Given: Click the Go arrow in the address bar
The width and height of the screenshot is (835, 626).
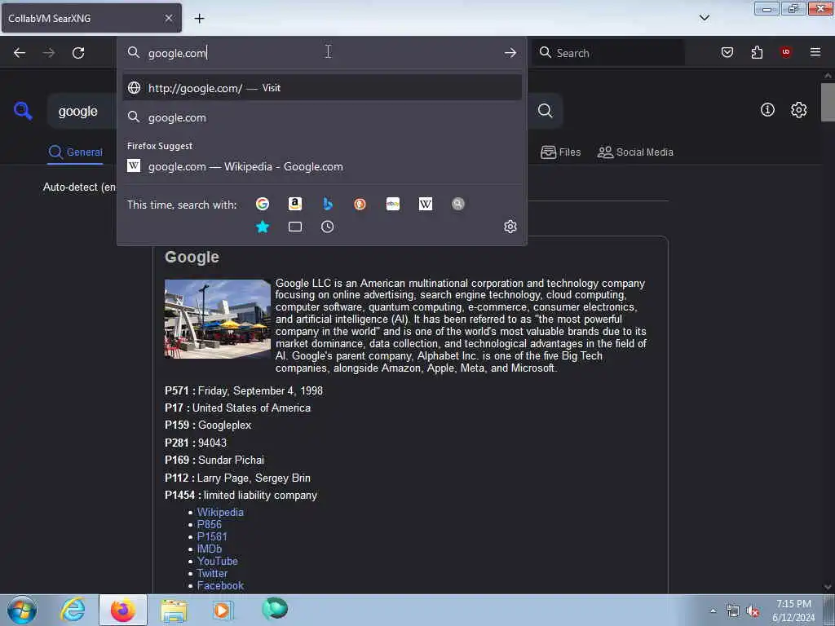Looking at the screenshot, I should (x=510, y=53).
